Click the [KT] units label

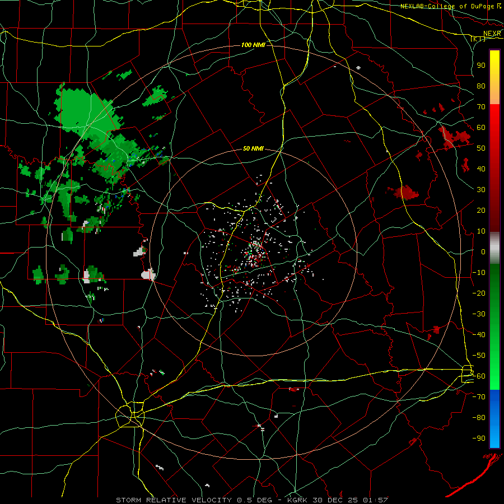point(478,39)
